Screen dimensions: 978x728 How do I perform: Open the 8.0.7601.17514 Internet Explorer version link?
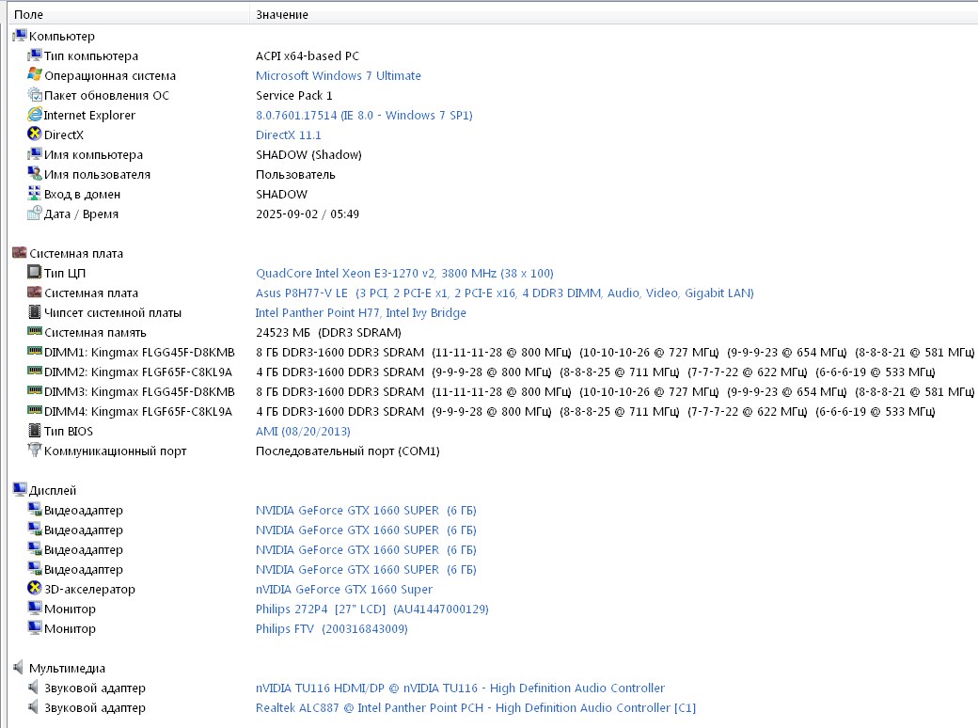[x=364, y=116]
